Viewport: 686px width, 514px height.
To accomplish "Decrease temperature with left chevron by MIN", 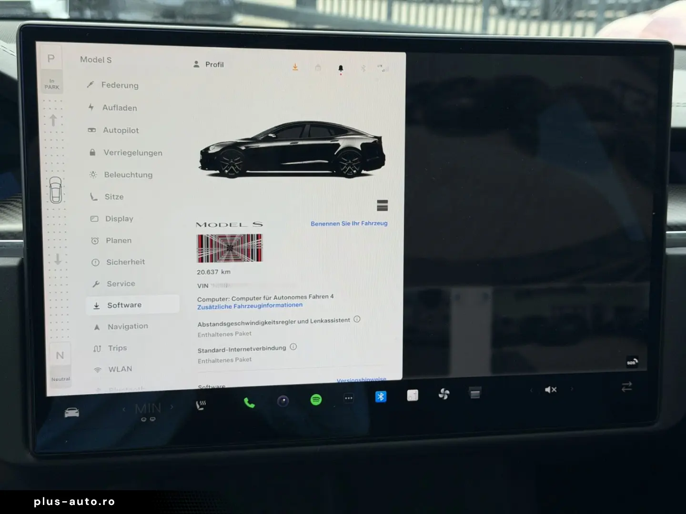I will [x=124, y=409].
